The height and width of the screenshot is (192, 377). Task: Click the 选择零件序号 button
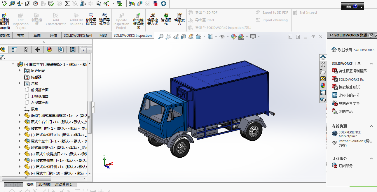click(x=104, y=19)
